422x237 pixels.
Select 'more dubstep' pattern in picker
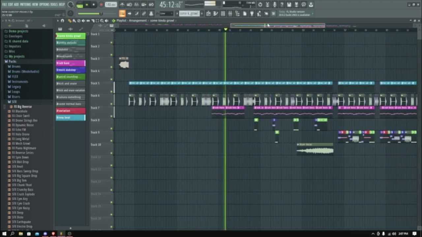pyautogui.click(x=71, y=70)
